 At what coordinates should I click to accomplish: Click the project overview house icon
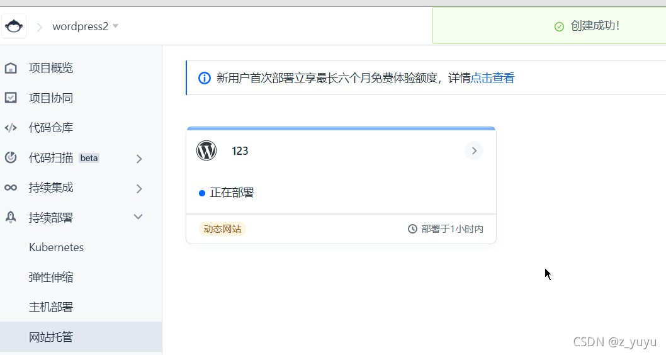(x=11, y=68)
